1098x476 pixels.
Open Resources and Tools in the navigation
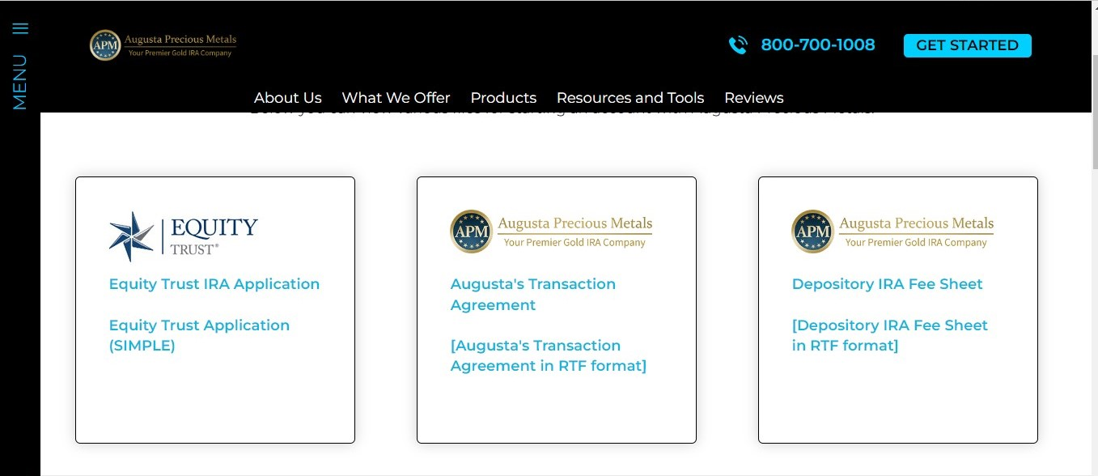point(630,97)
